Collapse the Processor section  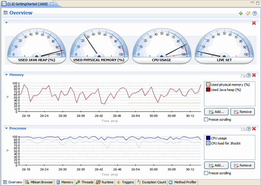coord(6,128)
